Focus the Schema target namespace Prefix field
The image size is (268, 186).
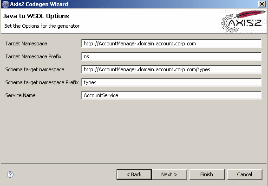pyautogui.click(x=171, y=82)
